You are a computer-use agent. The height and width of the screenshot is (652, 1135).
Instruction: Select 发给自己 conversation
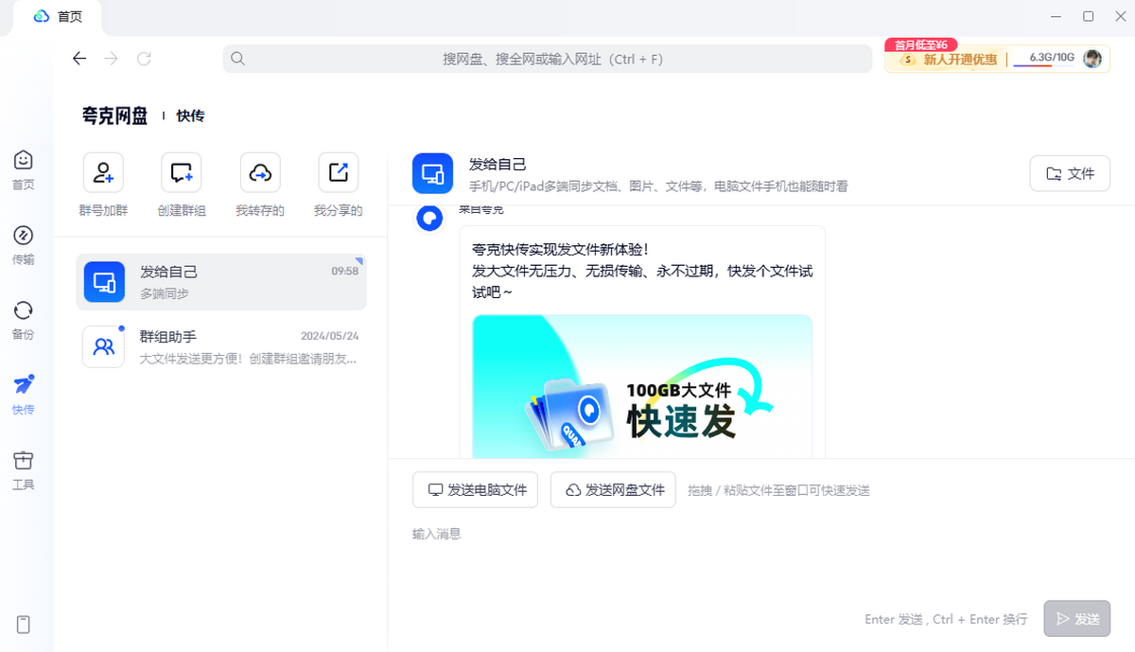221,282
